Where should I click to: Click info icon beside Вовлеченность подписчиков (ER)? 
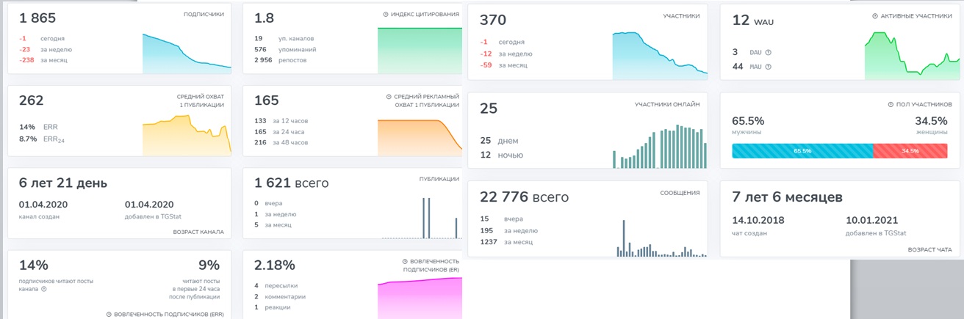[405, 261]
